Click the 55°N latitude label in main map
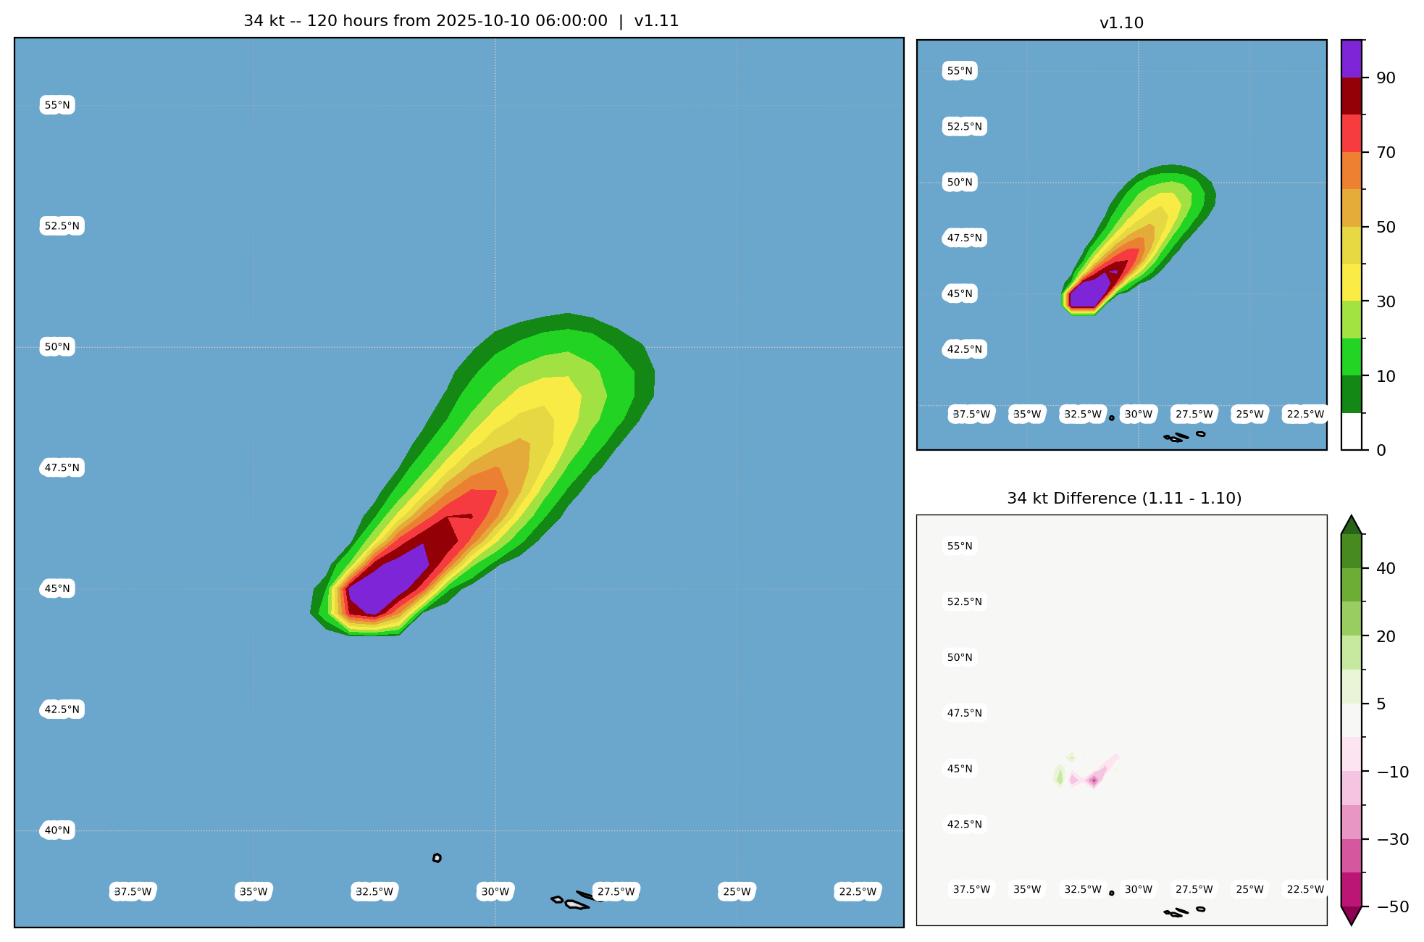 click(x=57, y=105)
